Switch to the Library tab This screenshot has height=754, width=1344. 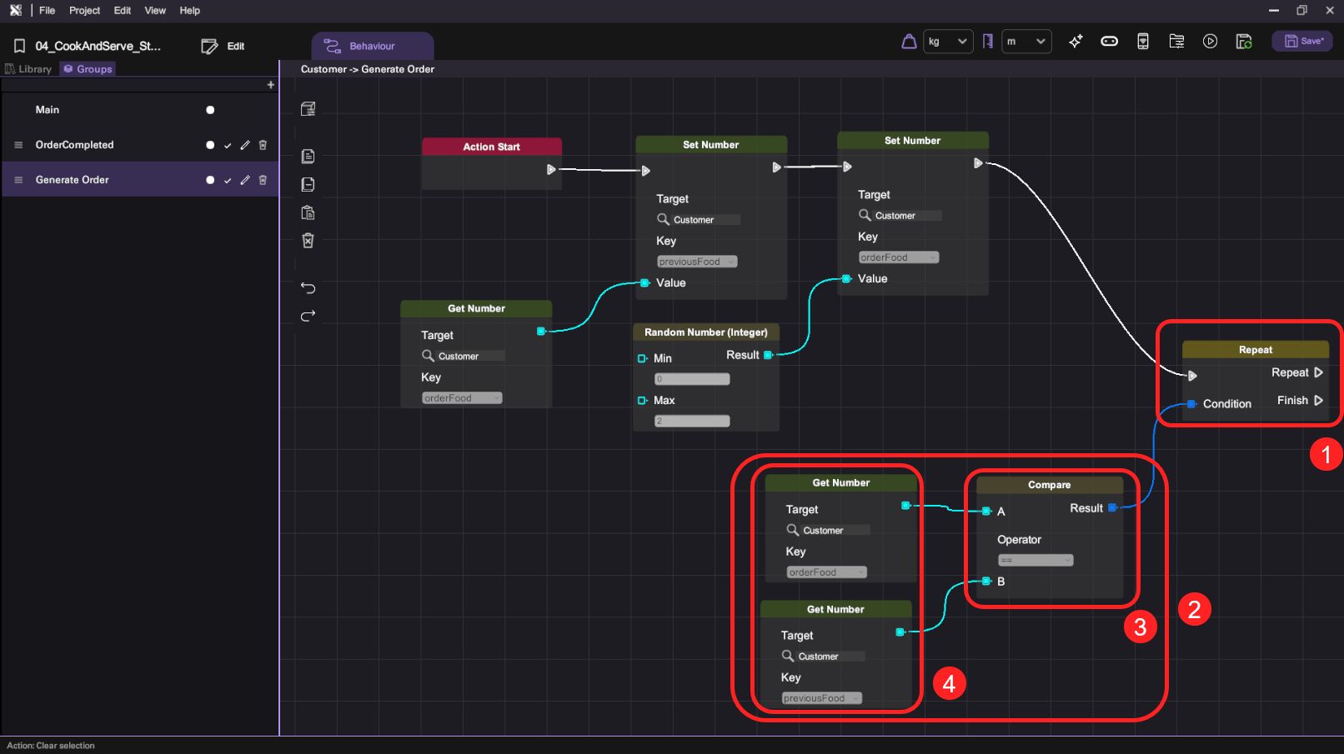tap(29, 69)
